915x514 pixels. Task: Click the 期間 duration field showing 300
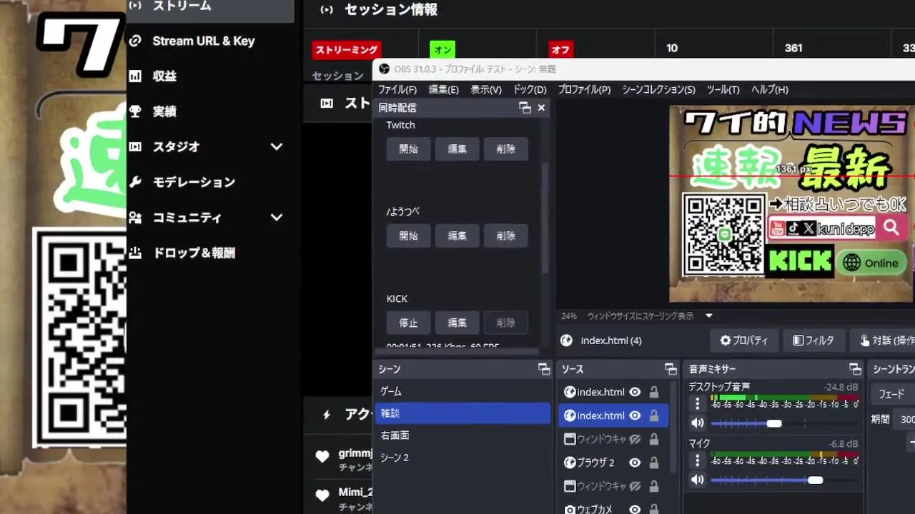(904, 419)
